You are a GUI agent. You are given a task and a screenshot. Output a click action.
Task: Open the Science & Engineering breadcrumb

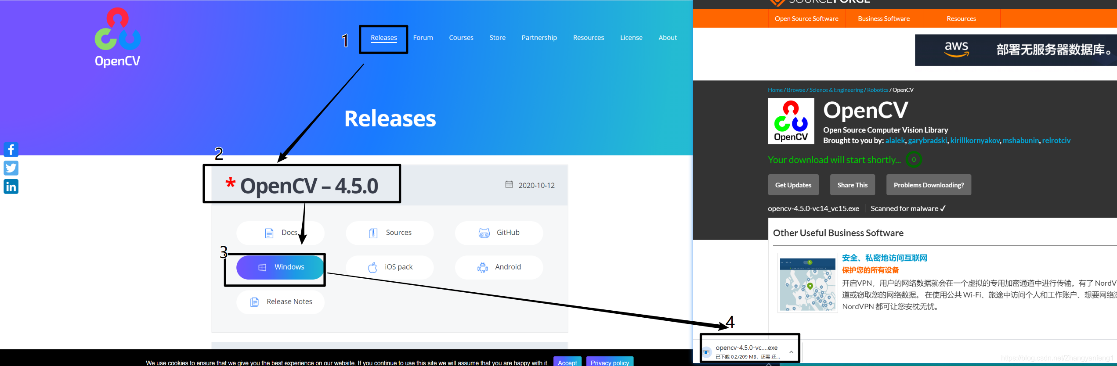[x=836, y=90]
